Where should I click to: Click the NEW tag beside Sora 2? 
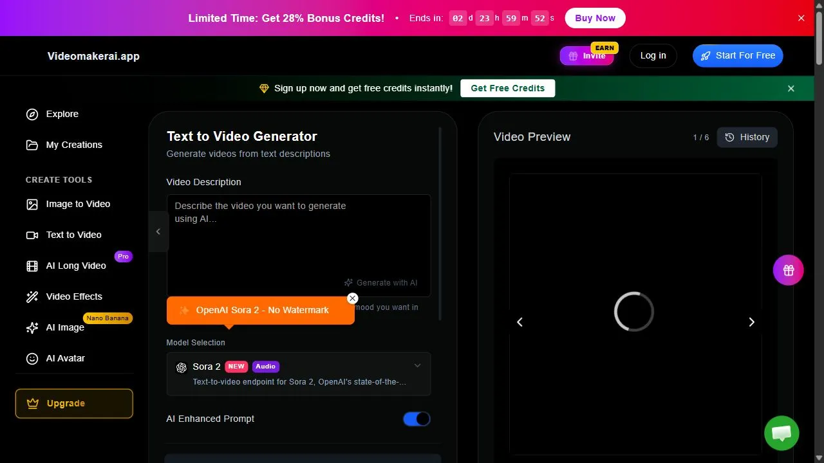coord(236,367)
